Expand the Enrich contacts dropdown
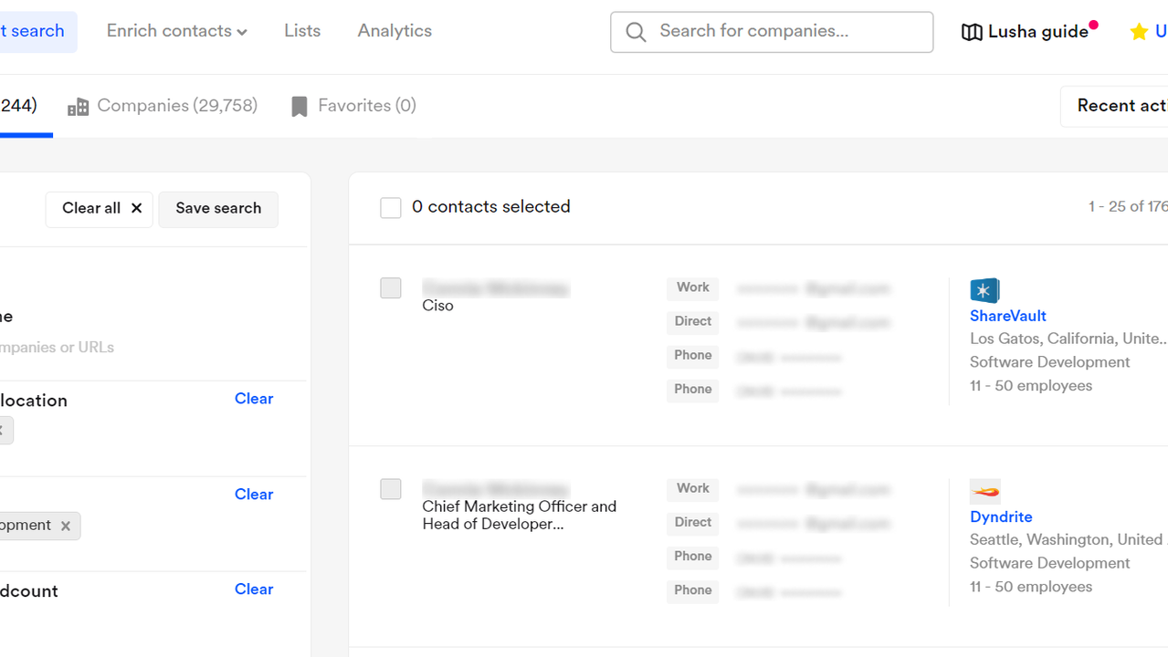Image resolution: width=1168 pixels, height=657 pixels. coord(177,31)
